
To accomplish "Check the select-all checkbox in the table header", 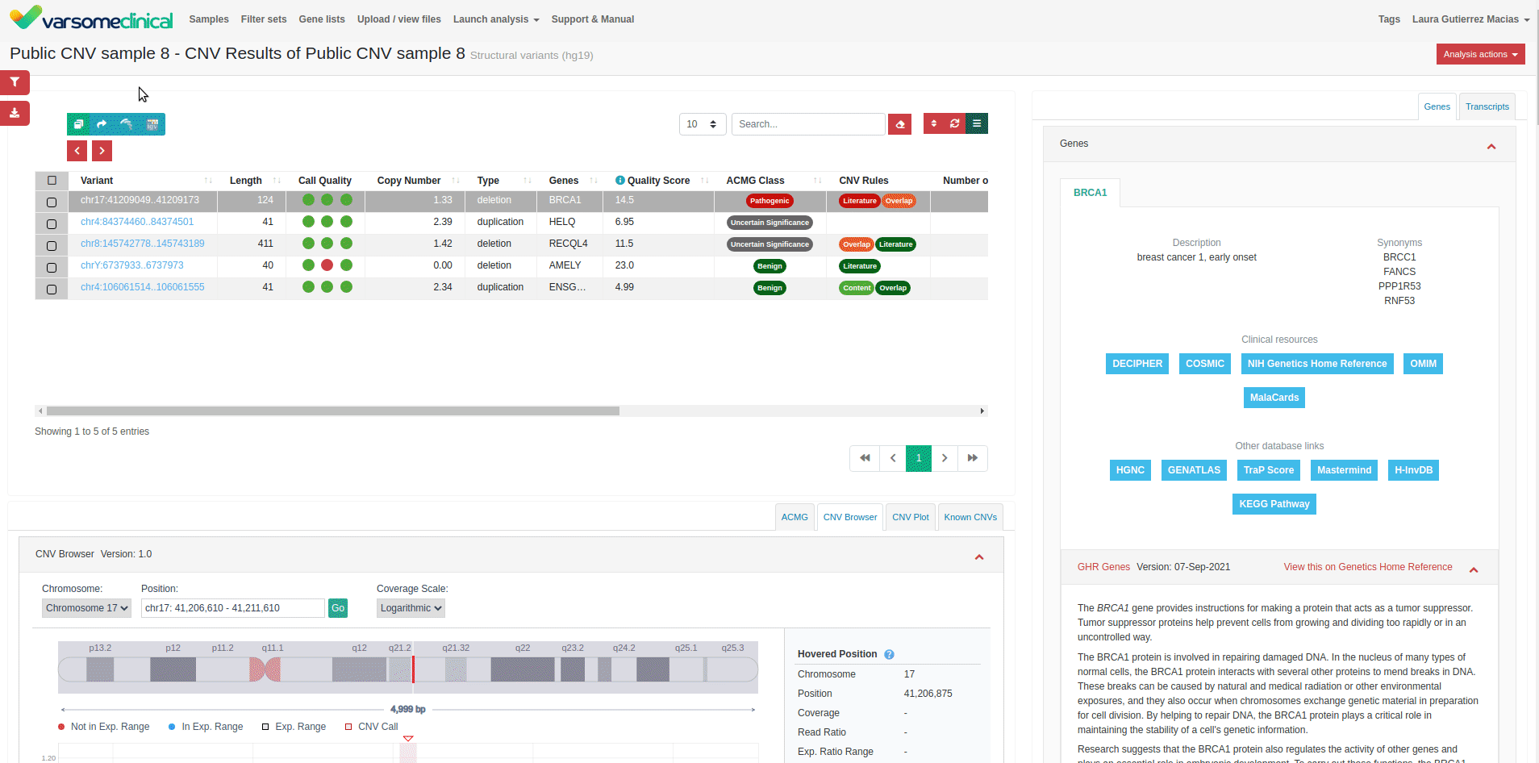I will 52,180.
